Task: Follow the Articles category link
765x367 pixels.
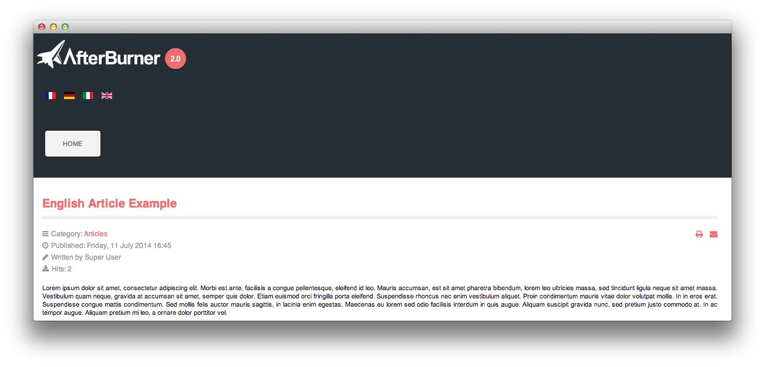Action: coord(96,234)
